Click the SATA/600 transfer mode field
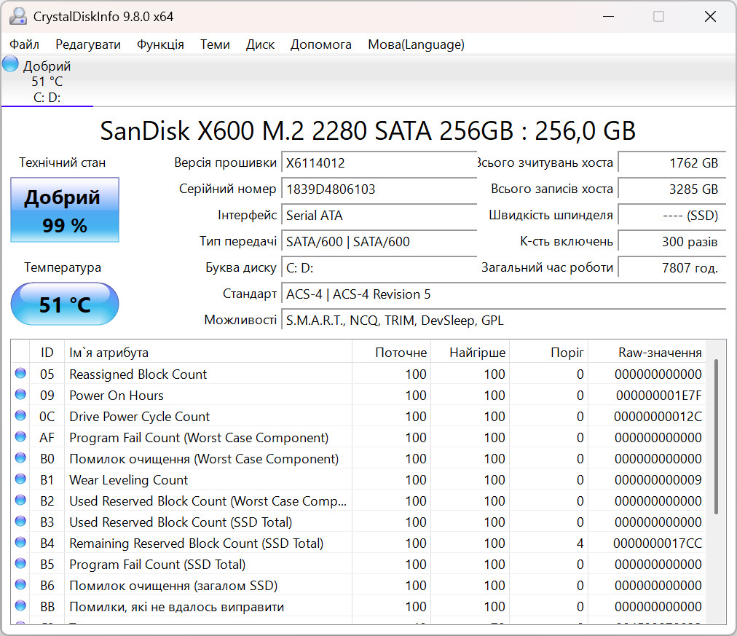Viewport: 737px width, 636px height. click(x=379, y=242)
